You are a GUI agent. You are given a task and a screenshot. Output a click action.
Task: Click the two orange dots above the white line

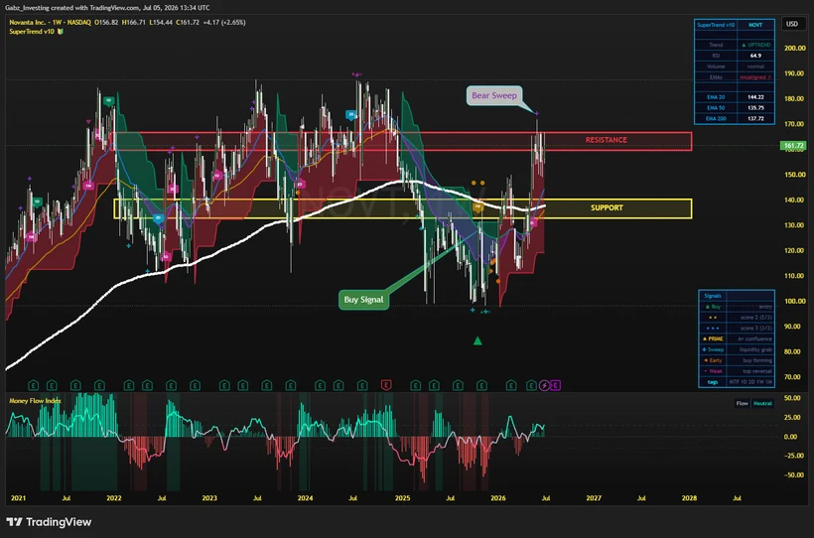[x=477, y=183]
